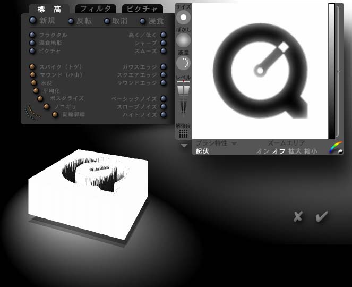Accept changes with the checkmark icon

tap(321, 216)
